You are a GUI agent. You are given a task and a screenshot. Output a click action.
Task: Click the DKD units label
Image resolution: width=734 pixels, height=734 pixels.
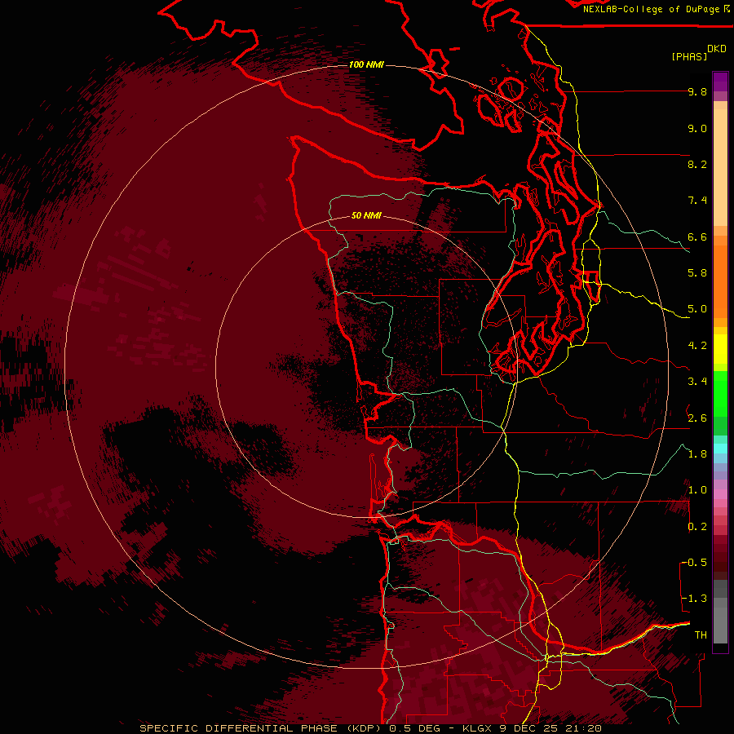[717, 49]
